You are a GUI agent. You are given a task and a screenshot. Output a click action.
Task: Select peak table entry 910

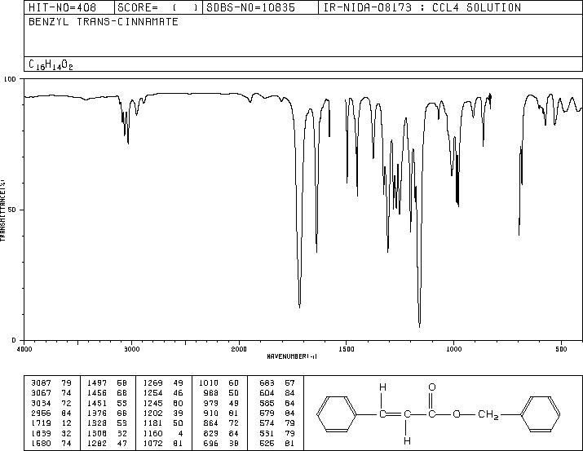click(211, 413)
